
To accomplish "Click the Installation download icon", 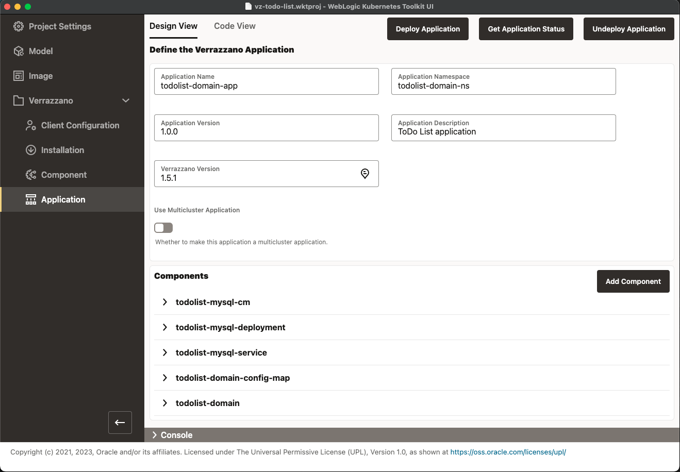I will [x=31, y=150].
